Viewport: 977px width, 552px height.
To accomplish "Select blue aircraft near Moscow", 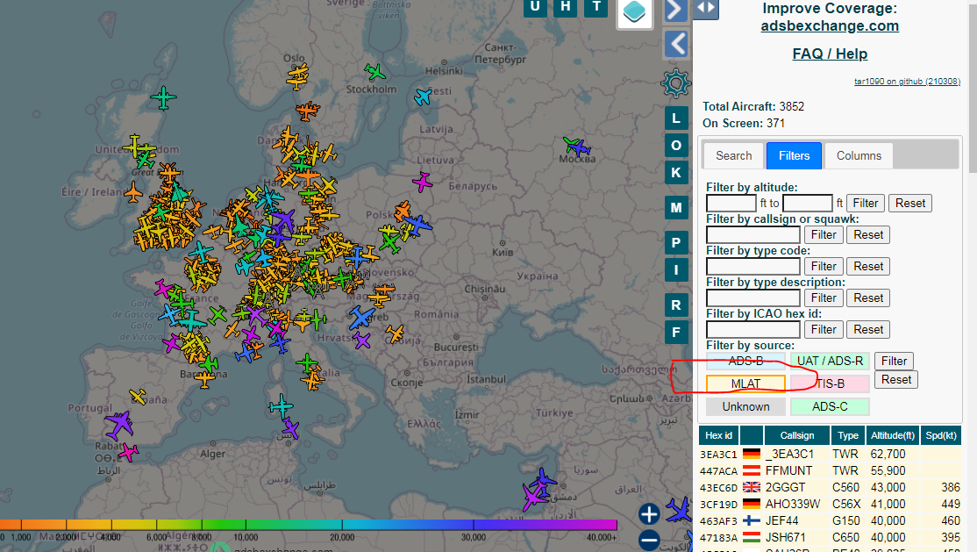I will point(581,148).
